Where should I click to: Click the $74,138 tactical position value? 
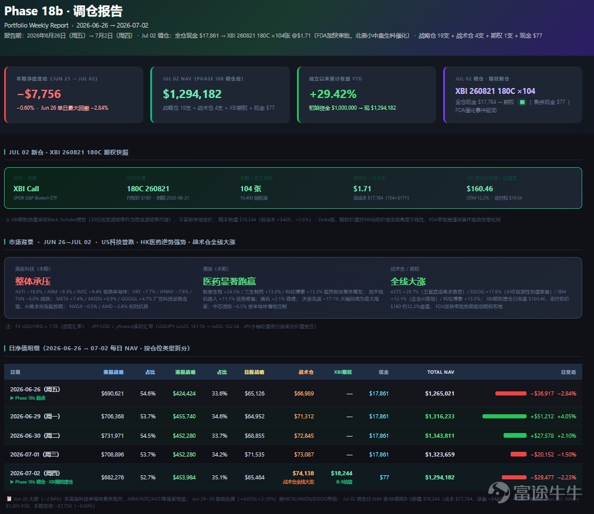click(x=303, y=473)
